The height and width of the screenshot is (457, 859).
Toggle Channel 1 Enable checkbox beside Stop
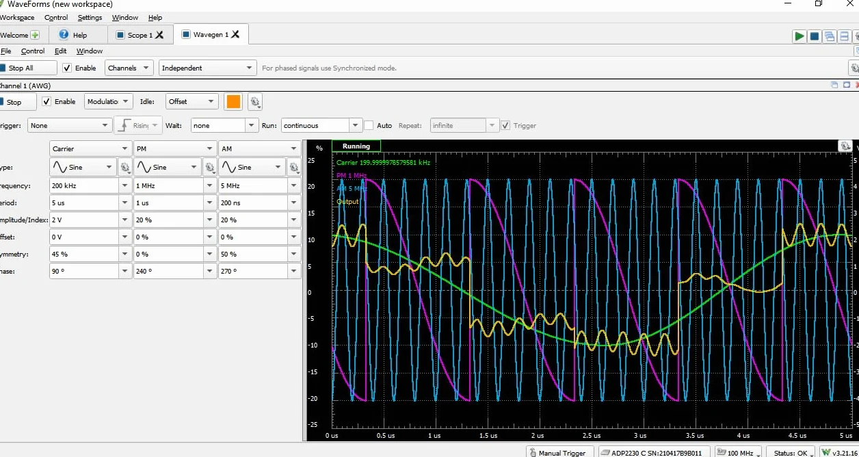tap(47, 101)
